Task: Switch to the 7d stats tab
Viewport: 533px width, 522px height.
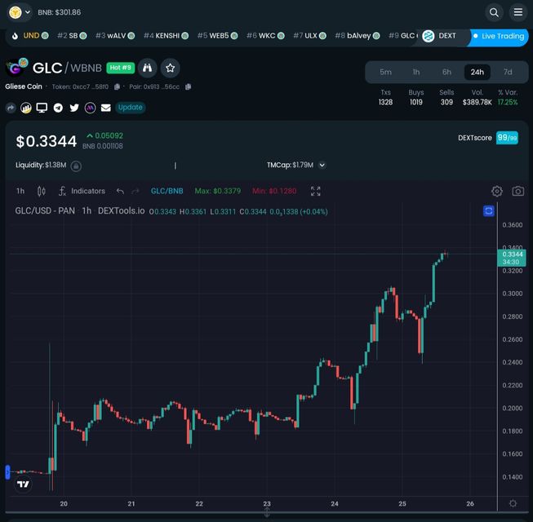Action: click(508, 72)
